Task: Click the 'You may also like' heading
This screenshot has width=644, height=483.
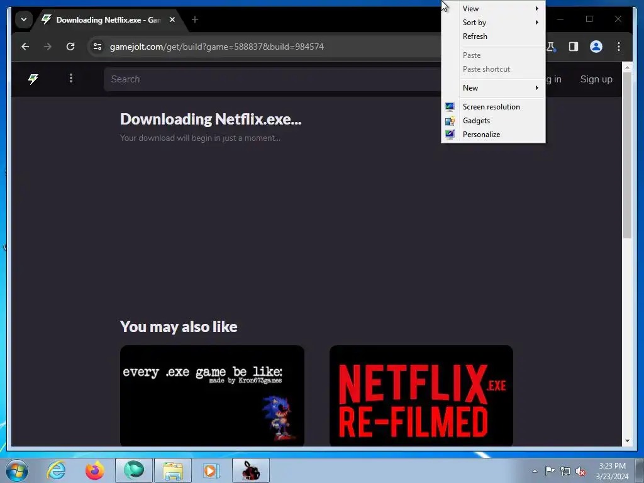Action: (179, 327)
